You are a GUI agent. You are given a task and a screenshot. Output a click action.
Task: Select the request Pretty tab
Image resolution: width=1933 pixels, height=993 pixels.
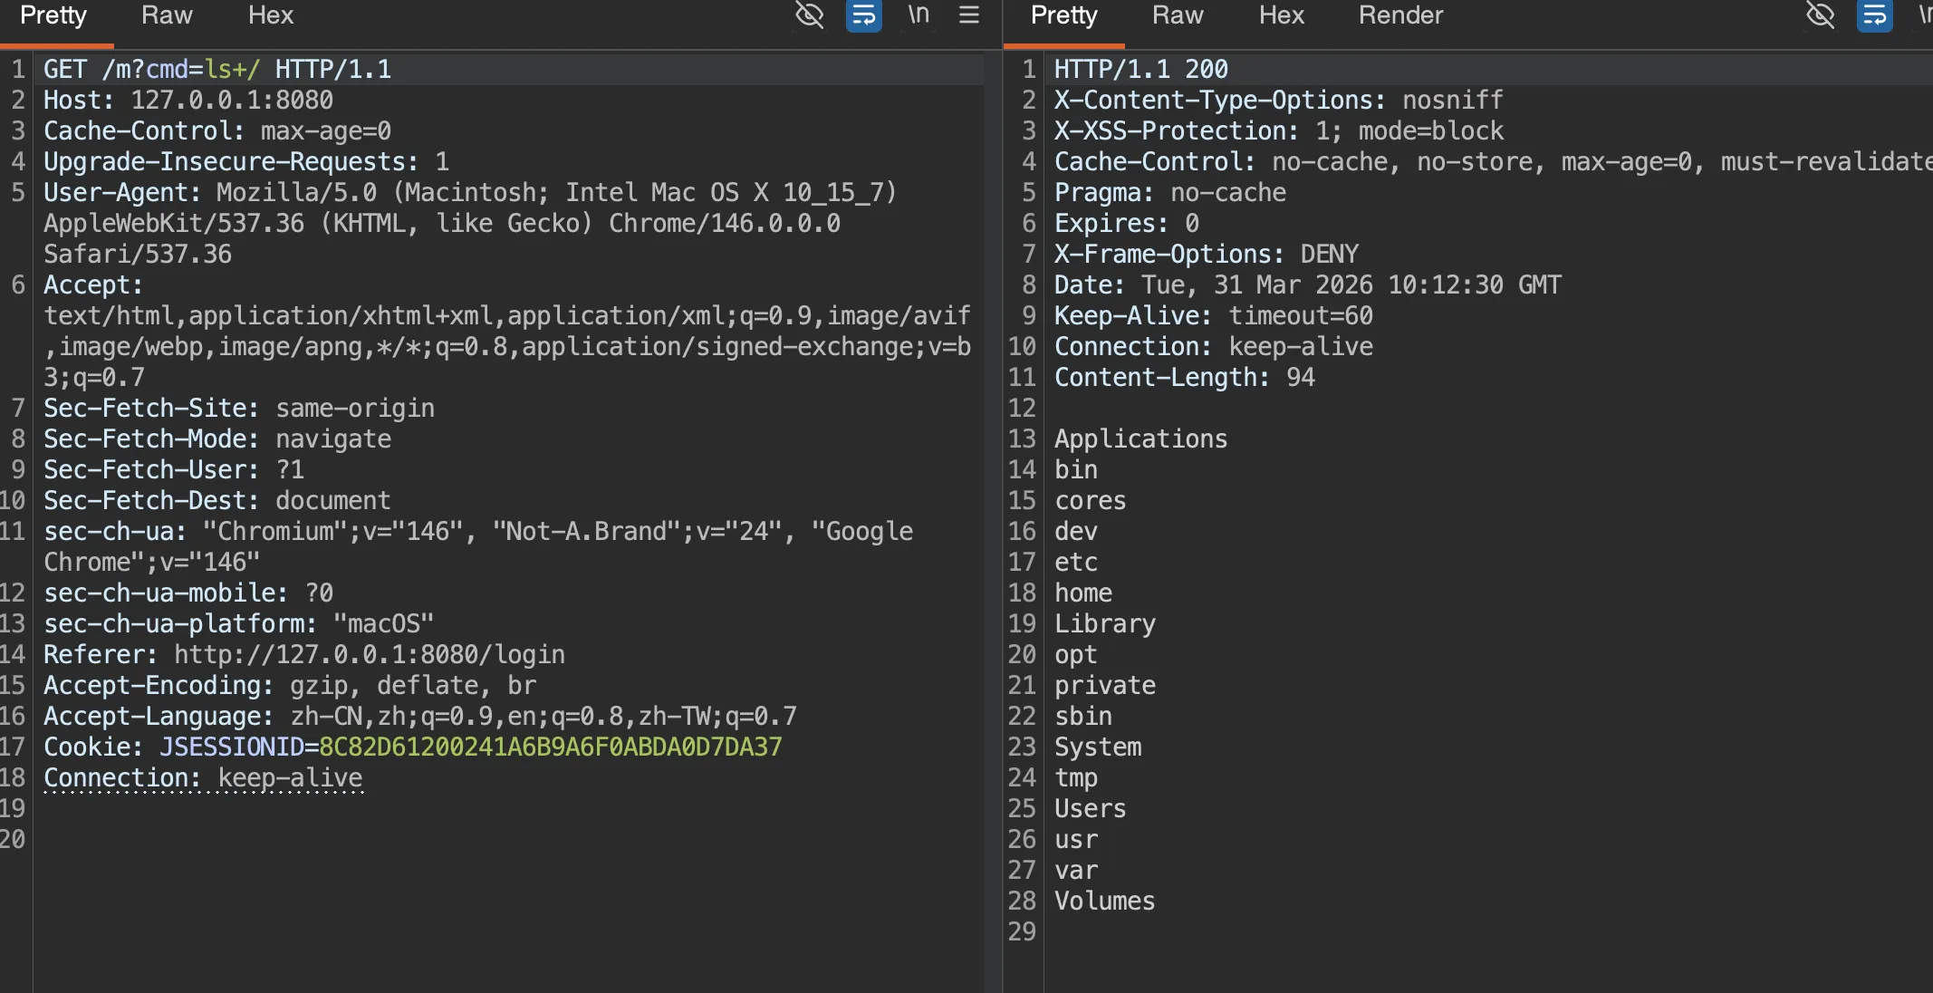[53, 15]
